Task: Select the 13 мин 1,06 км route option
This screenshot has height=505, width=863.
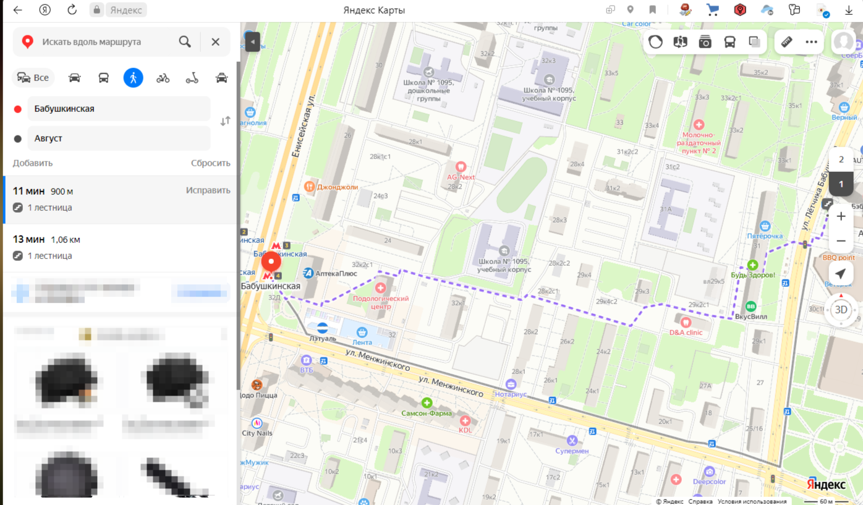Action: point(121,247)
